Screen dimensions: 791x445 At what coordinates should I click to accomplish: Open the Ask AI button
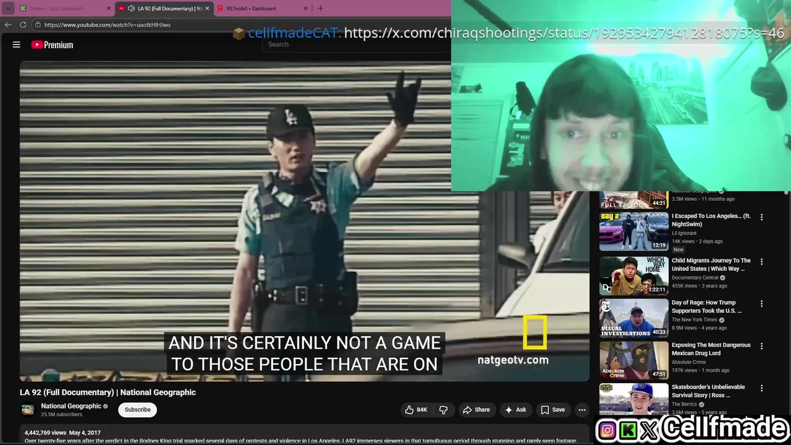tap(515, 410)
